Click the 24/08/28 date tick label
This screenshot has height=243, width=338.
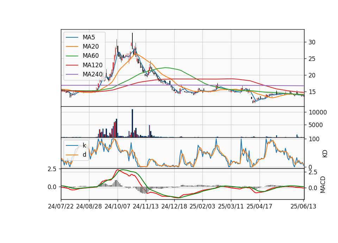tap(89, 206)
